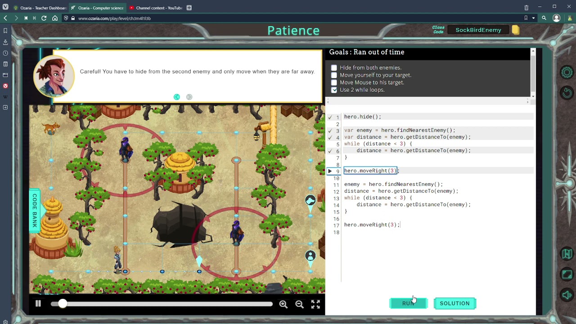Navigate back in browser

click(x=5, y=18)
